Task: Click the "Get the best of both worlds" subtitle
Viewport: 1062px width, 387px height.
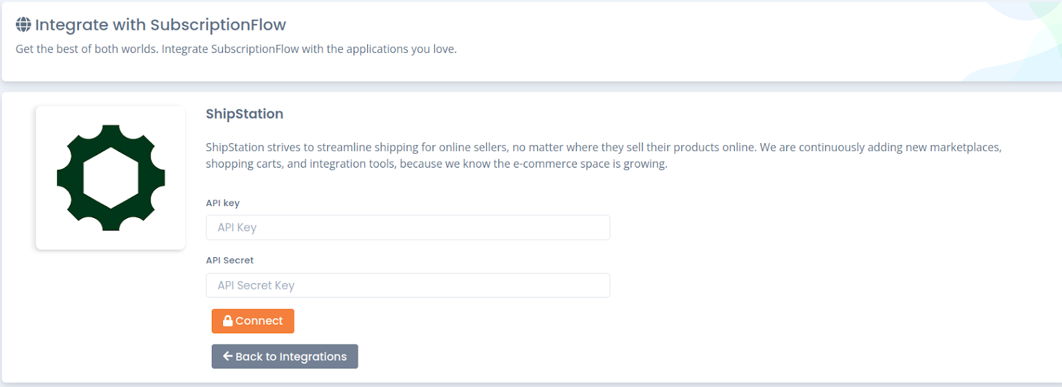Action: point(236,49)
